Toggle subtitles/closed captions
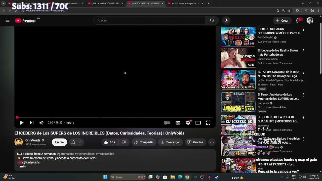The width and height of the screenshot is (322, 181). coord(178,123)
